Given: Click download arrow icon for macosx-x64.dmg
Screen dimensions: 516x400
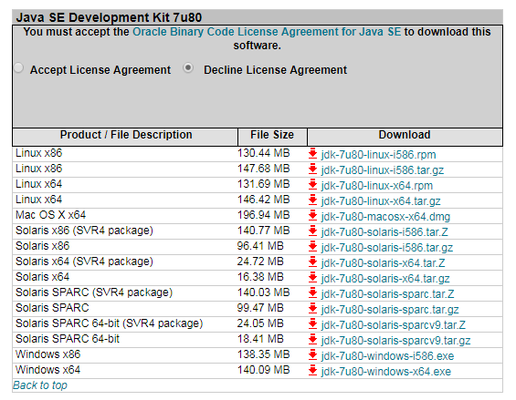Looking at the screenshot, I should click(x=312, y=216).
